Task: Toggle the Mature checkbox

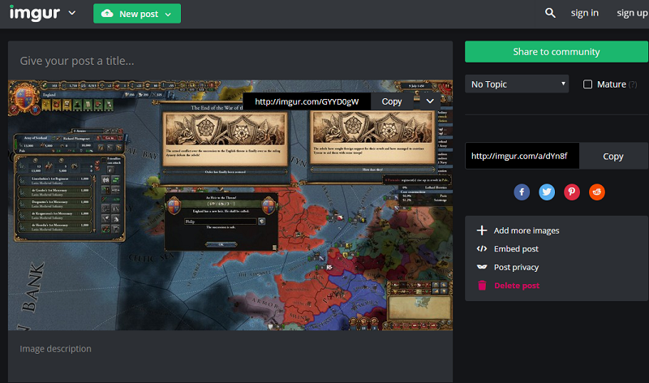Action: pos(587,84)
